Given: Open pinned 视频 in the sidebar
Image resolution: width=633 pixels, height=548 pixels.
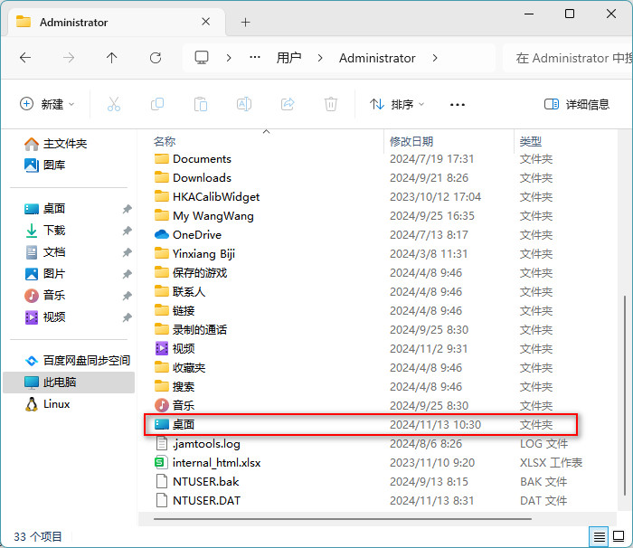Looking at the screenshot, I should tap(44, 317).
